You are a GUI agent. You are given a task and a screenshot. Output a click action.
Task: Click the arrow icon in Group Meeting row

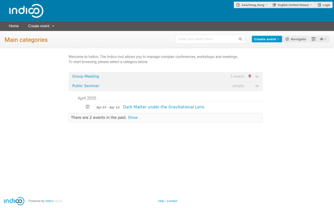point(257,77)
